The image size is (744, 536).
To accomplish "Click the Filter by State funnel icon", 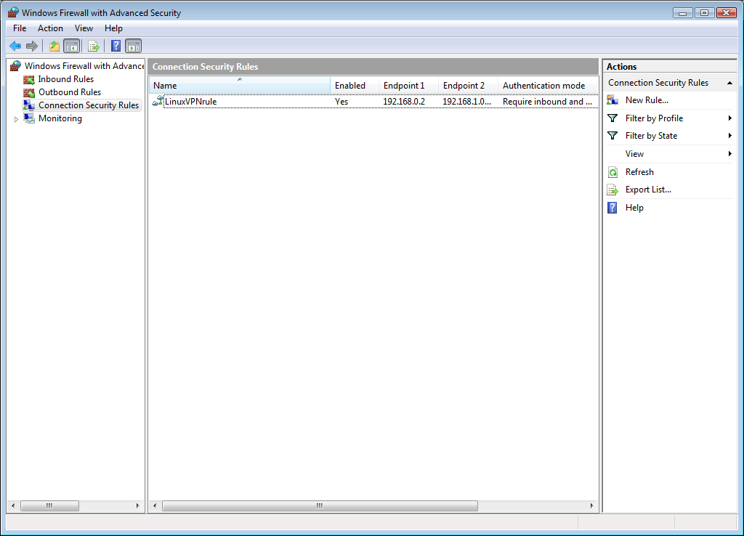I will [x=612, y=136].
